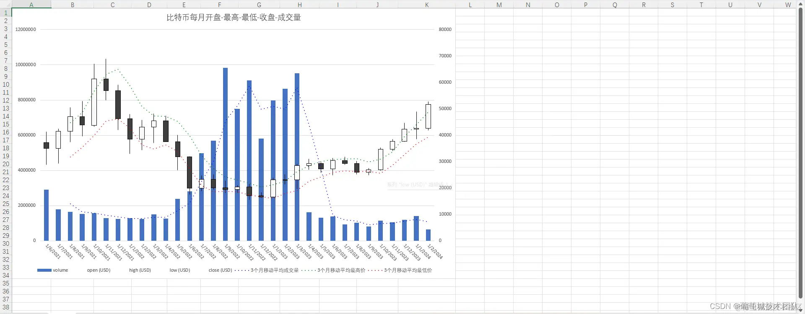Click the 1/9/2022 date axis label
This screenshot has height=314, width=805.
point(232,252)
